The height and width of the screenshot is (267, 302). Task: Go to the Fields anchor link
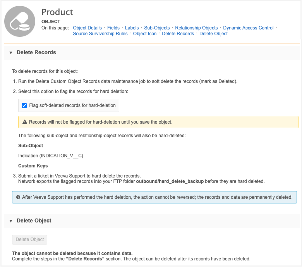click(113, 28)
